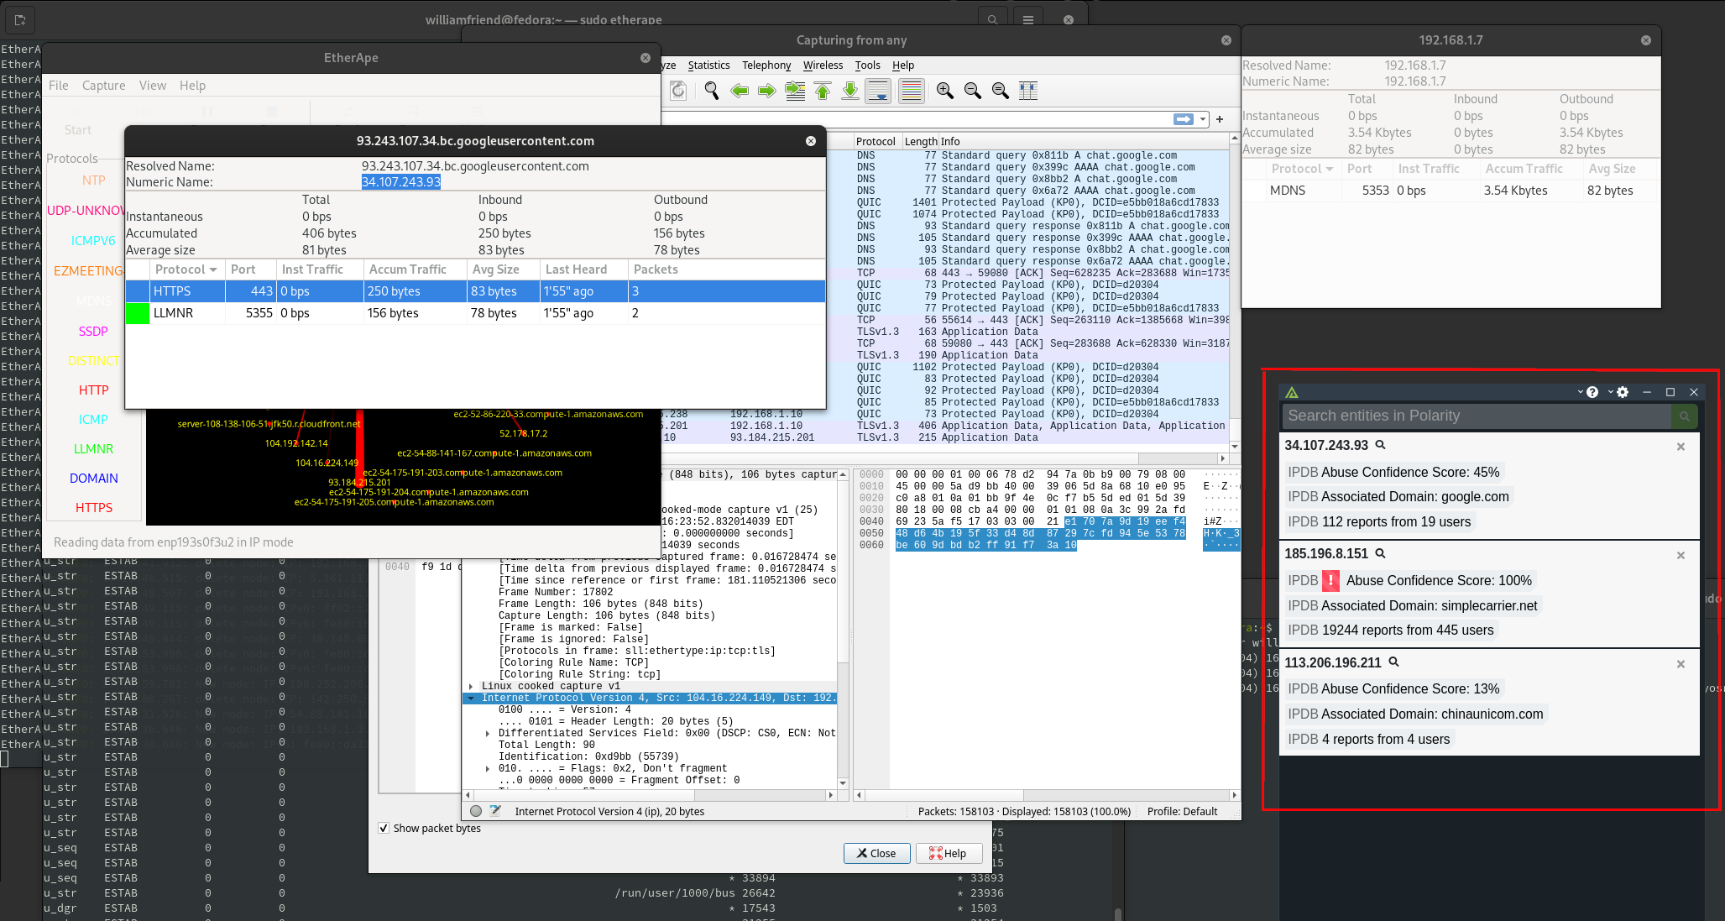This screenshot has height=921, width=1725.
Task: Select the HTTPS protocol row
Action: (x=475, y=291)
